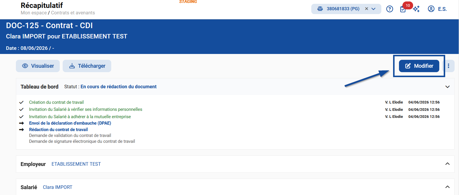Click arrow icon beside Rédaction du contrat
This screenshot has width=459, height=195.
[21, 129]
